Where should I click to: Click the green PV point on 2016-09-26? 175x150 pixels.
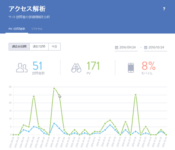(24, 125)
